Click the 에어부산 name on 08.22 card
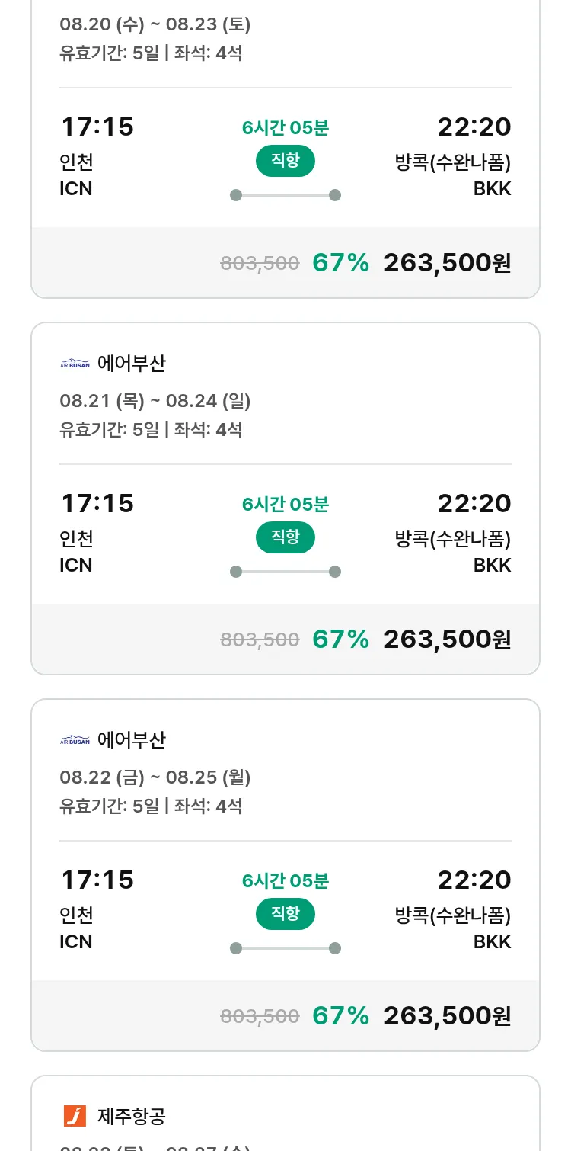Image resolution: width=571 pixels, height=1151 pixels. [x=132, y=740]
